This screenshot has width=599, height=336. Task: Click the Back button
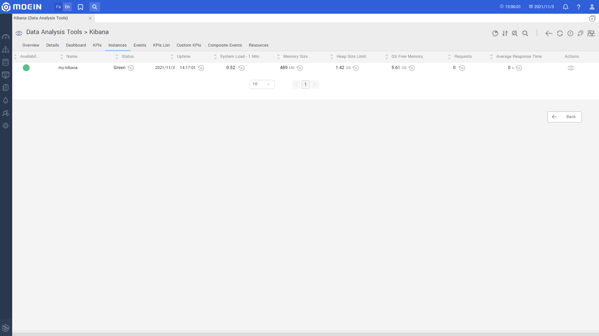[x=564, y=117]
